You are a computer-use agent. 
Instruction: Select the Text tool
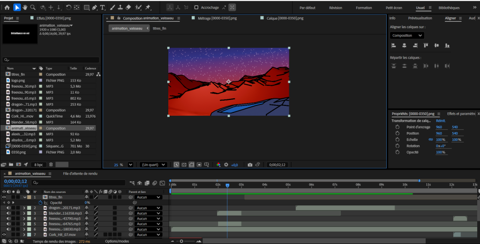coord(103,7)
